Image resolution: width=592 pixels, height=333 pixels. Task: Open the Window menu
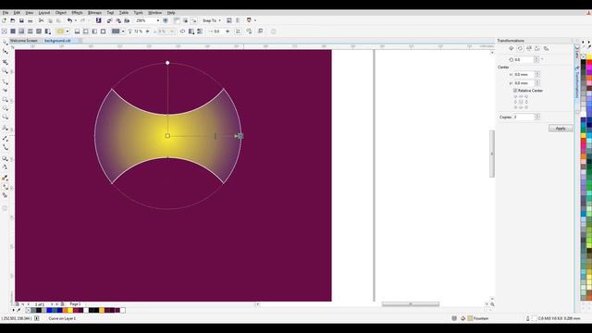(154, 13)
